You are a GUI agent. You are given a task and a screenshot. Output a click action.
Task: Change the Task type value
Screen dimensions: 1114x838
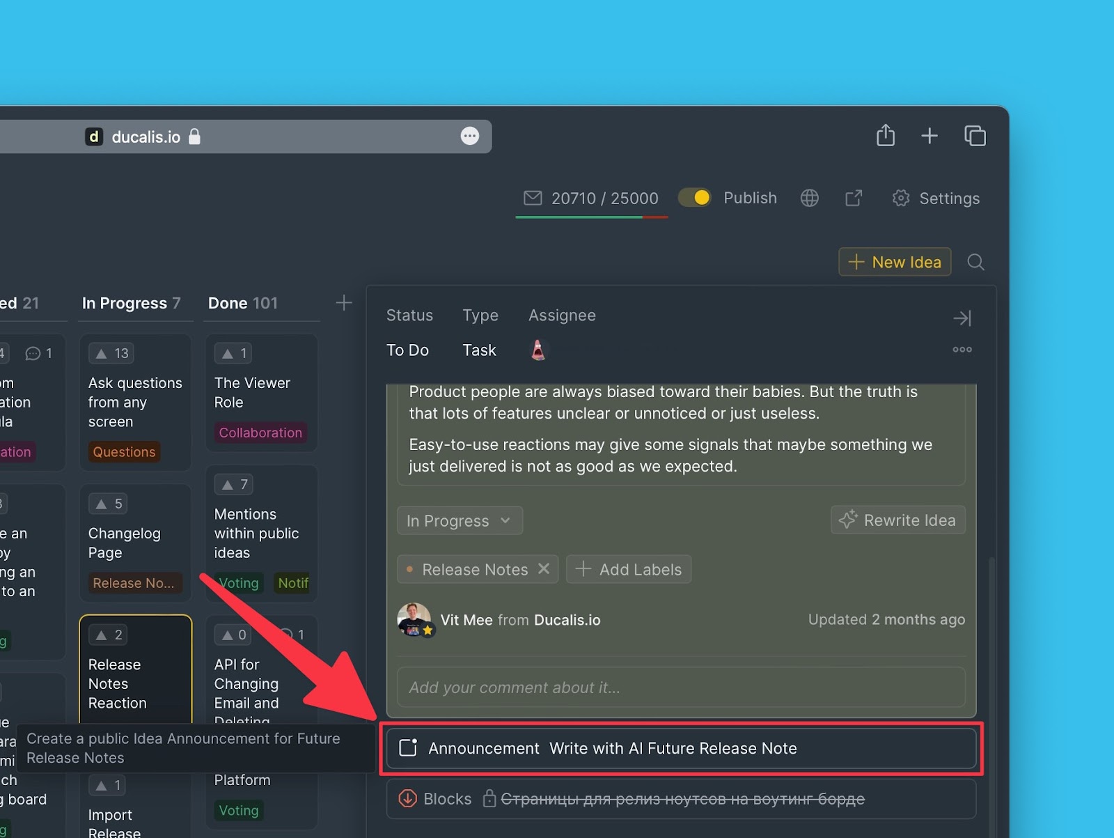479,350
